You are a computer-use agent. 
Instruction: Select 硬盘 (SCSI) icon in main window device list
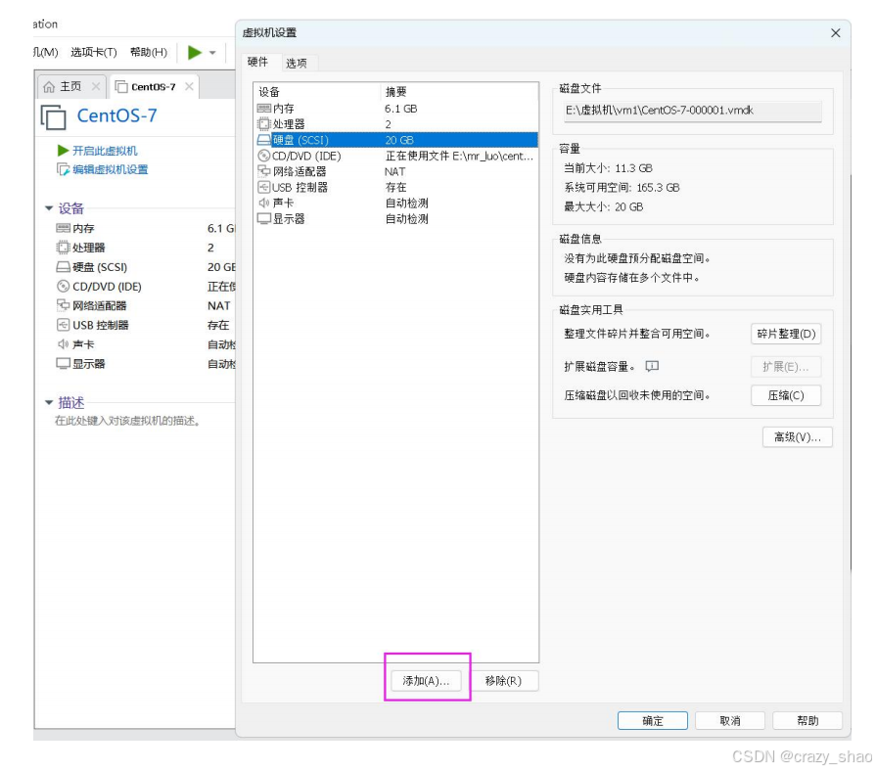tap(63, 267)
